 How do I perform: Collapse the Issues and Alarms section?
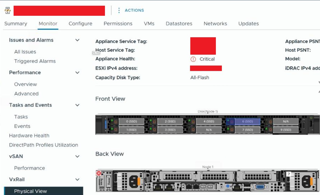tap(77, 40)
